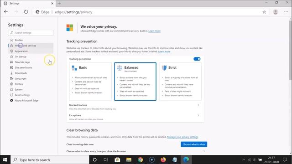Select On startup in settings menu

click(x=31, y=56)
